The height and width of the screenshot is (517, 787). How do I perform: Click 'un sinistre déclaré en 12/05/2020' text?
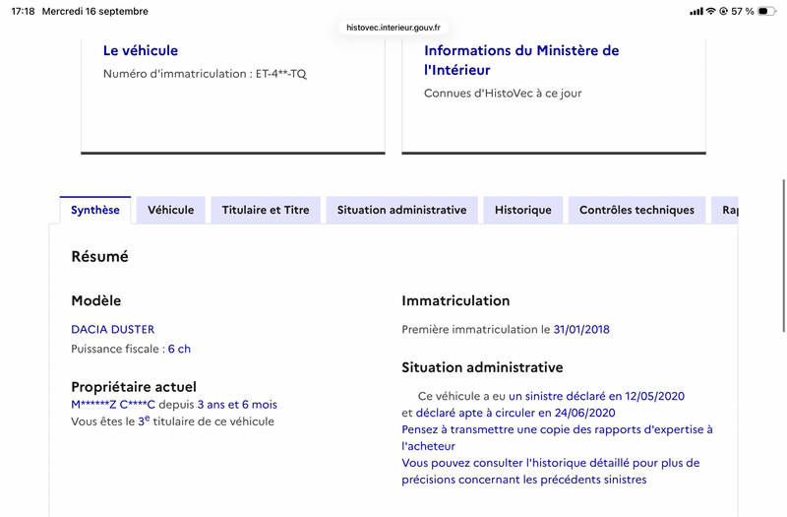596,396
